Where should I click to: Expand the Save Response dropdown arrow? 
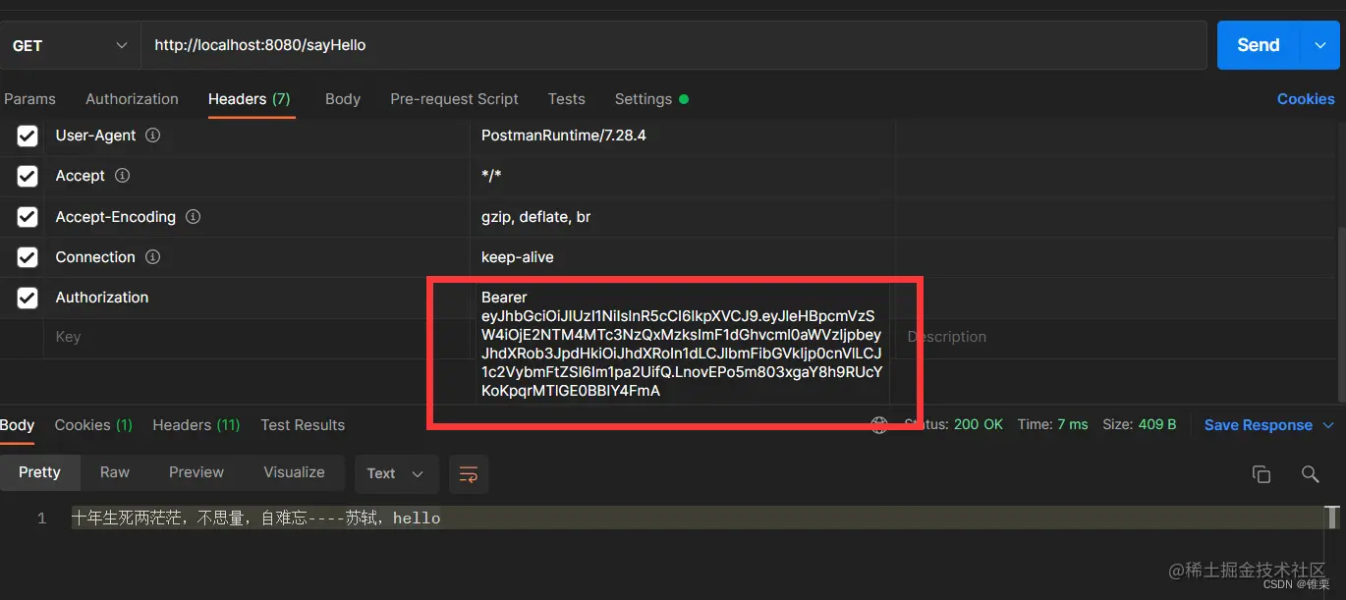pos(1328,425)
